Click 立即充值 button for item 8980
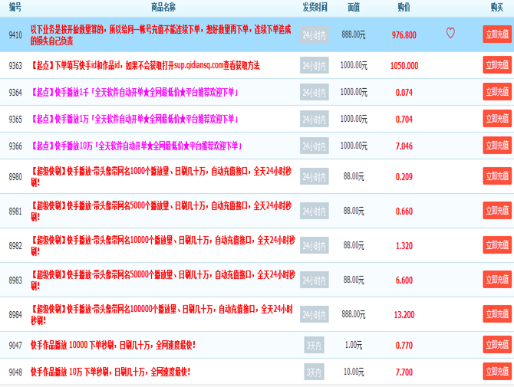The height and width of the screenshot is (387, 514). [496, 176]
